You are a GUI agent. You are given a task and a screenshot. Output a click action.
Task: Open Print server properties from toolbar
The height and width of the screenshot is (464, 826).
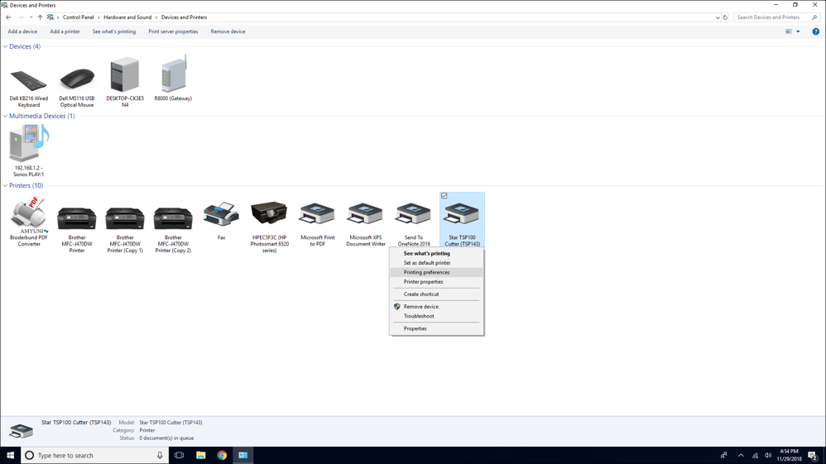point(173,31)
